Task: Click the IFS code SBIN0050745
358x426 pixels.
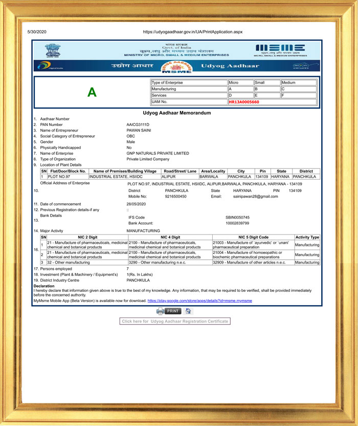Action: click(x=237, y=217)
